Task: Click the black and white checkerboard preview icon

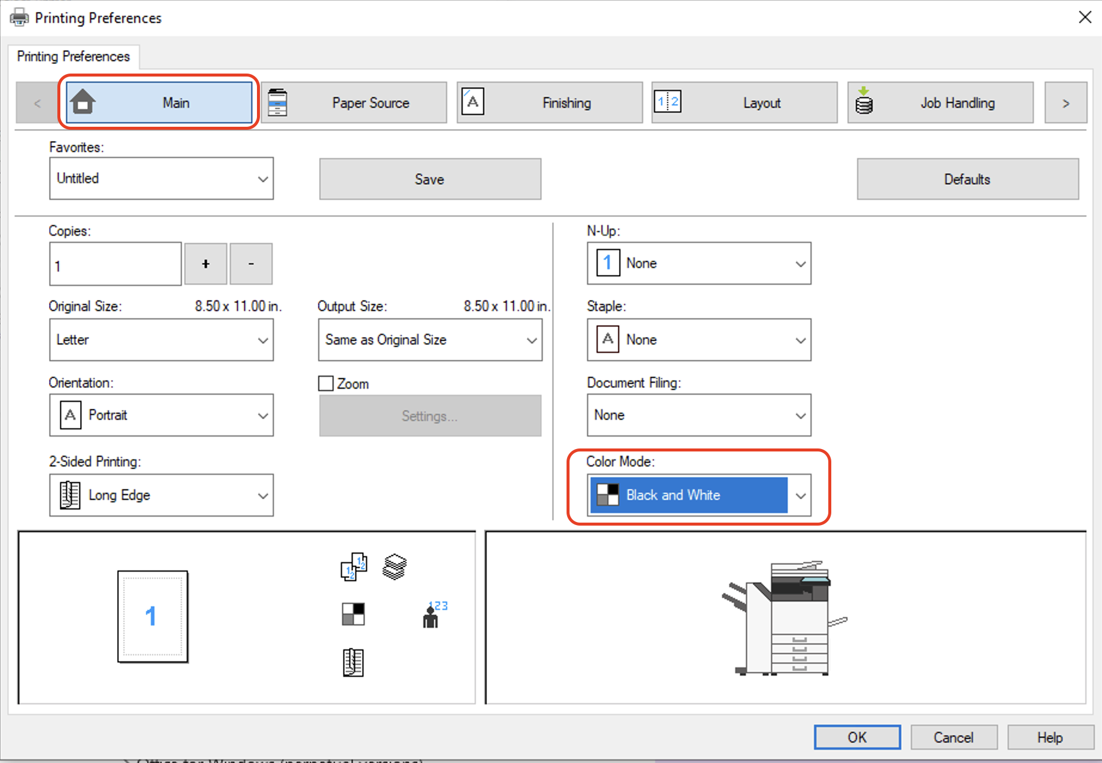Action: (x=353, y=613)
